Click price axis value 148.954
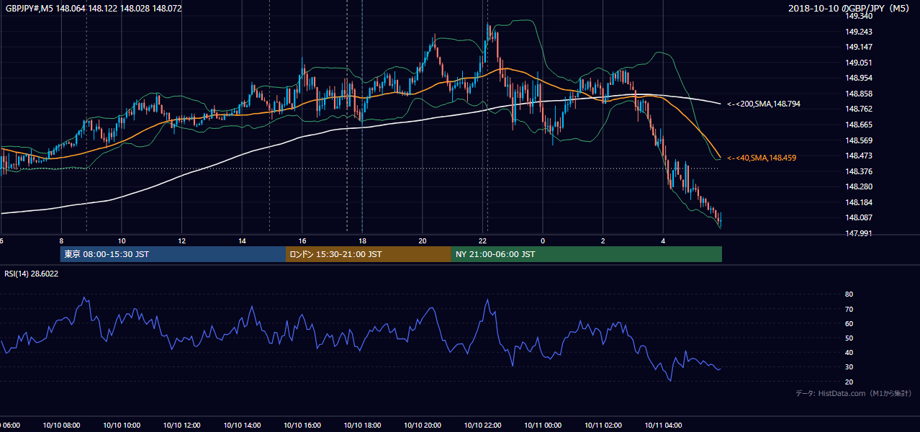 coord(859,78)
